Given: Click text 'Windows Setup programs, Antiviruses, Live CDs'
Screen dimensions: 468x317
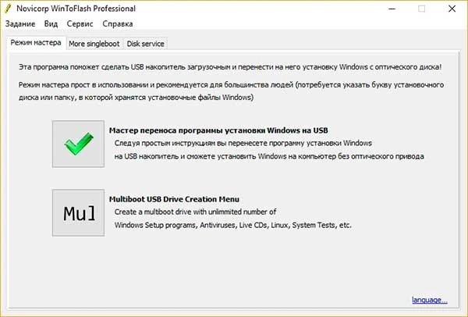Looking at the screenshot, I should click(191, 225).
